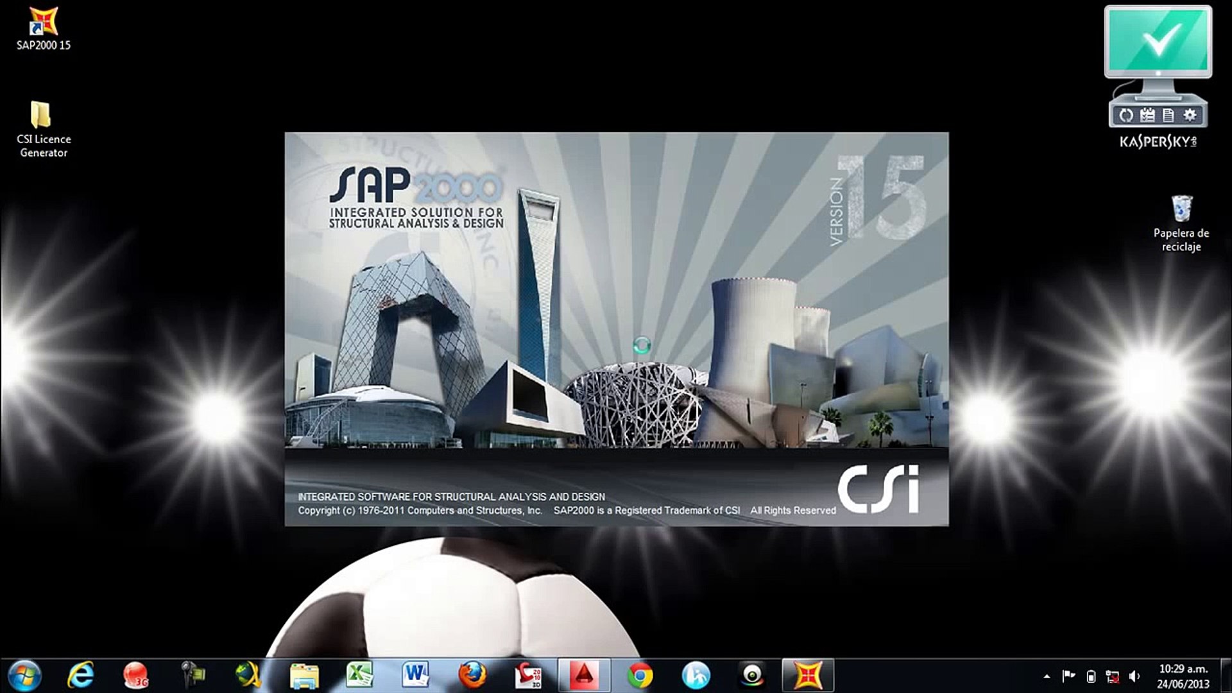Open the Kaspersky update icon
This screenshot has width=1232, height=693.
point(1125,116)
